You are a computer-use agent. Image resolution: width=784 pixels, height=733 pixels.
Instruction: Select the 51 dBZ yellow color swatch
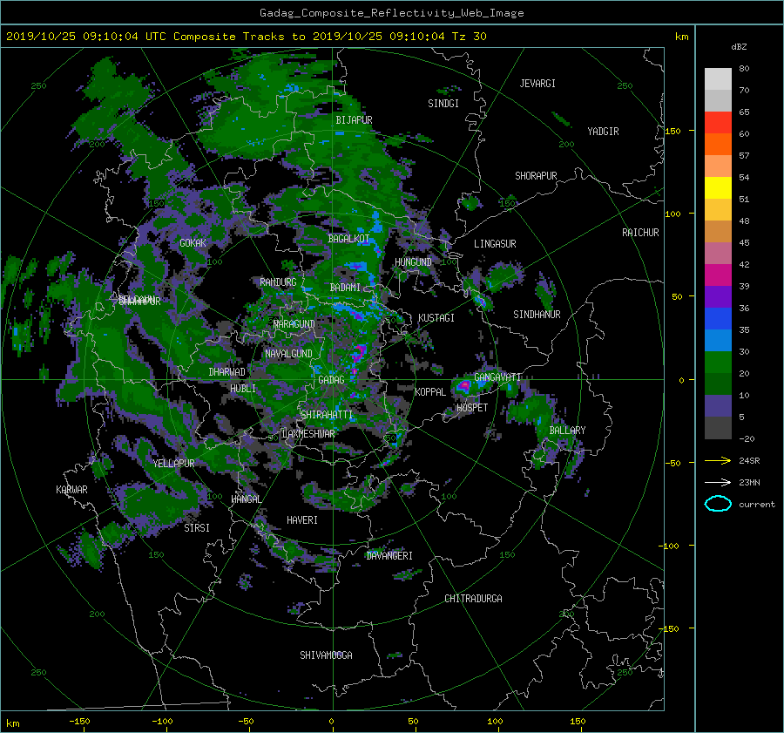(x=718, y=188)
